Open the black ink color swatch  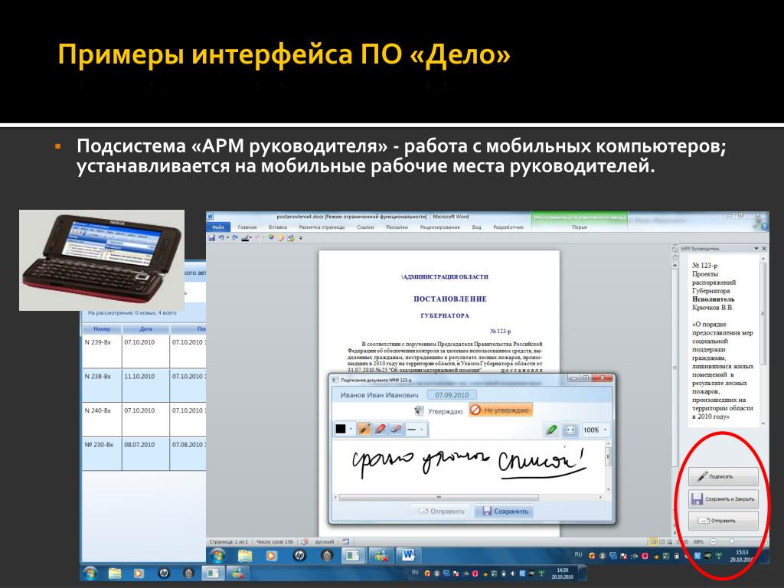pyautogui.click(x=341, y=430)
